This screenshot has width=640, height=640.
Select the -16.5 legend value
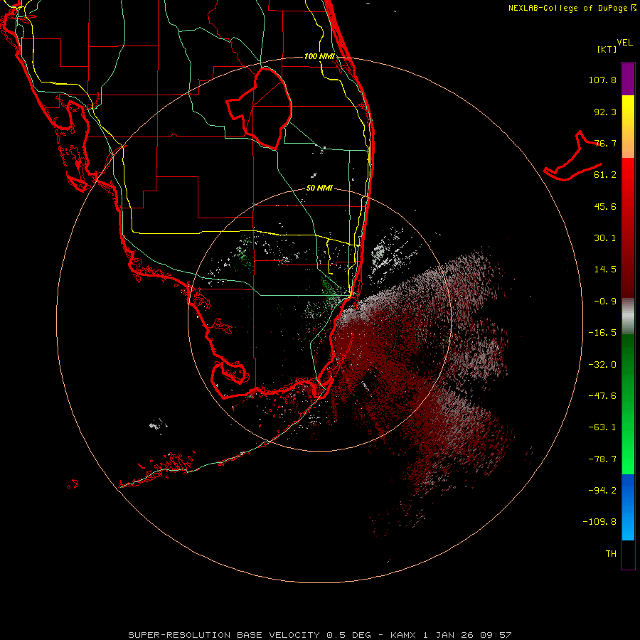pos(602,333)
